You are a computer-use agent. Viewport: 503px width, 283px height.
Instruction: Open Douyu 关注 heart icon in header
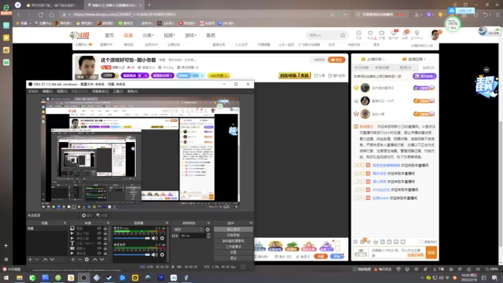tap(370, 35)
